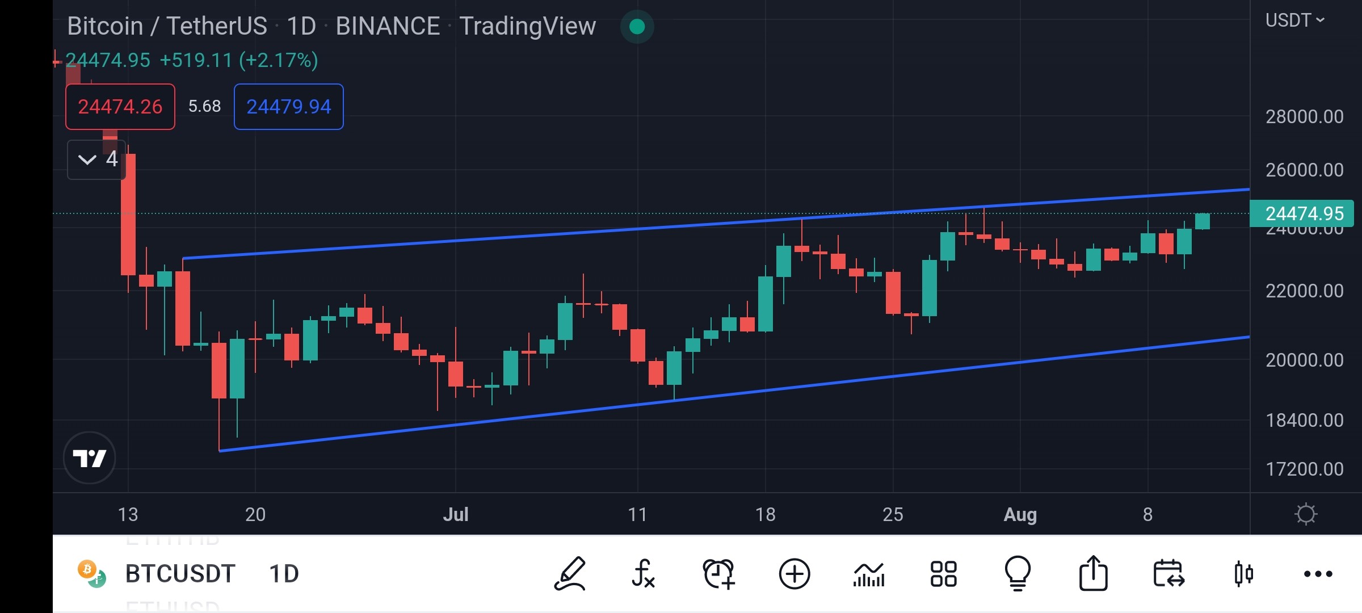Add an alert with the alarm clock icon
The width and height of the screenshot is (1362, 613).
click(719, 574)
